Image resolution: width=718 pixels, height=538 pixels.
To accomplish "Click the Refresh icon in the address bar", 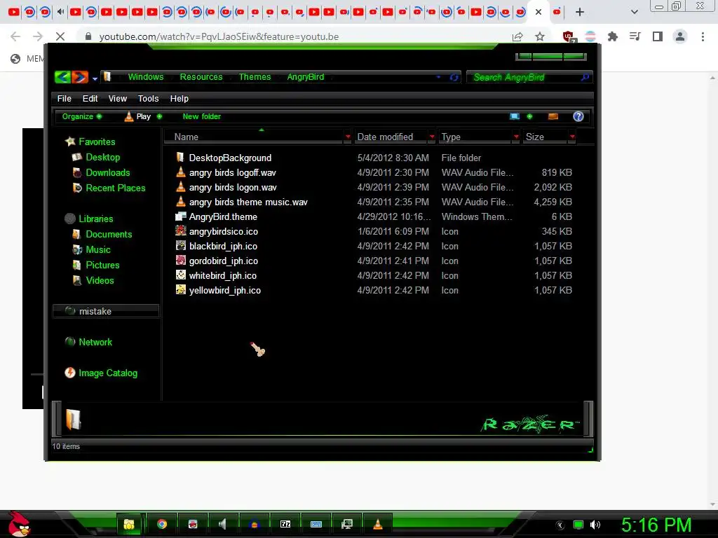I will click(454, 77).
